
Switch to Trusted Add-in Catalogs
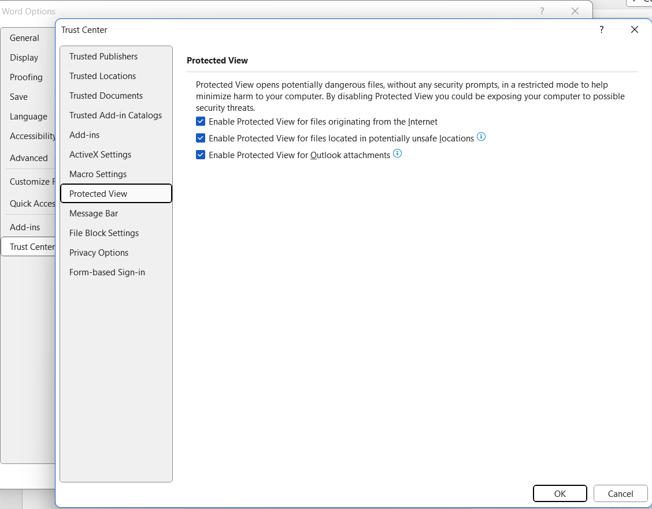click(x=115, y=115)
